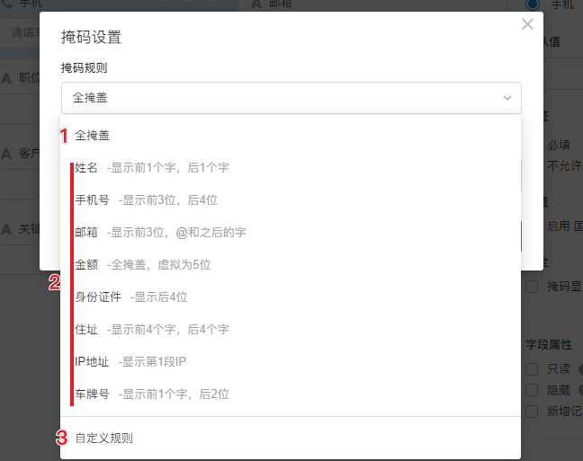Open the 全掩盖 rule combo box
583x461 pixels.
[291, 98]
